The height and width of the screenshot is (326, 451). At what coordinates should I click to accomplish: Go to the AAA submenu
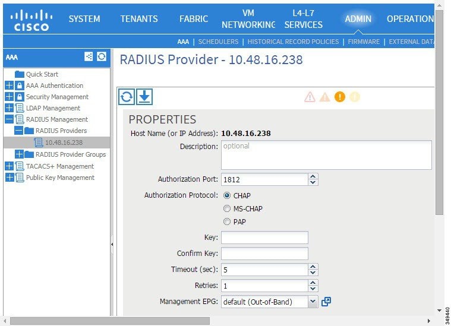pos(183,42)
